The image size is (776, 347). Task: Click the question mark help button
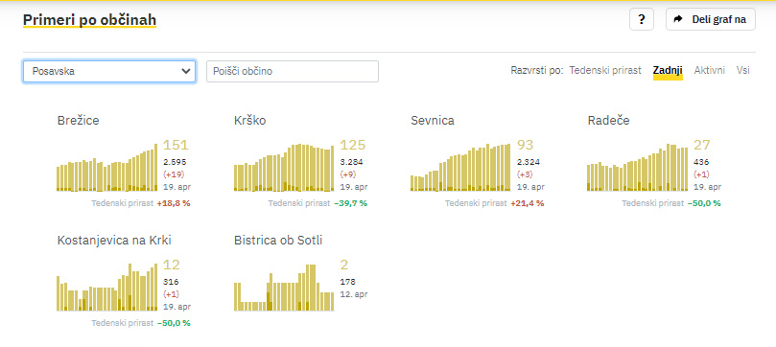click(x=642, y=20)
